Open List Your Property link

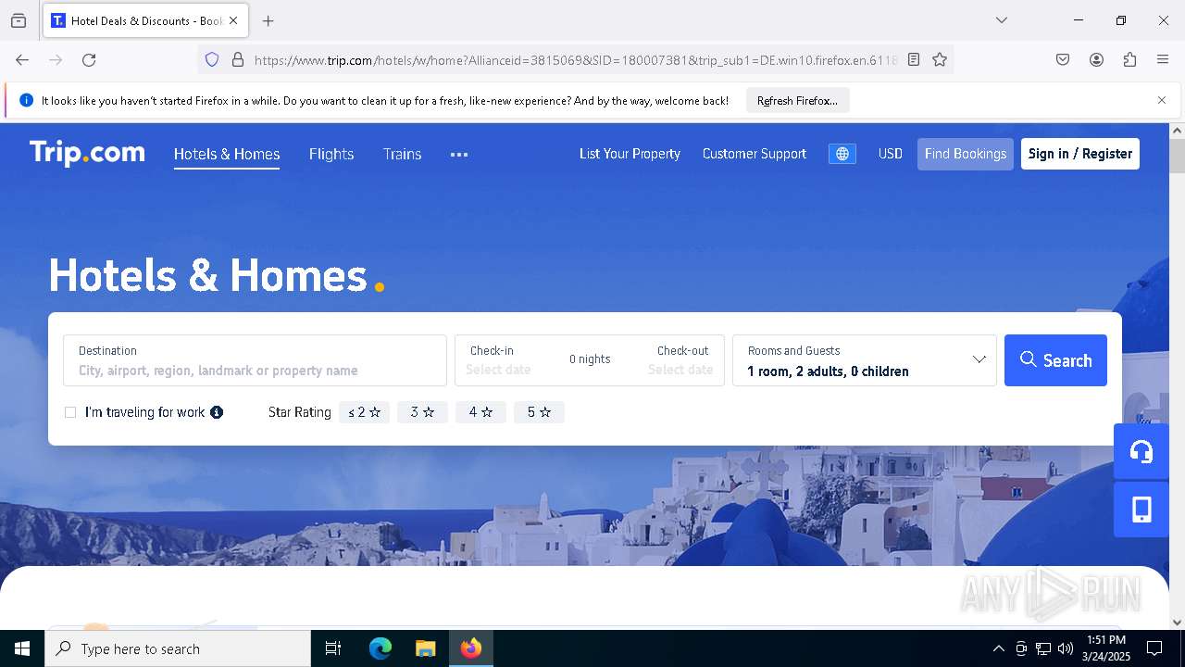(630, 154)
